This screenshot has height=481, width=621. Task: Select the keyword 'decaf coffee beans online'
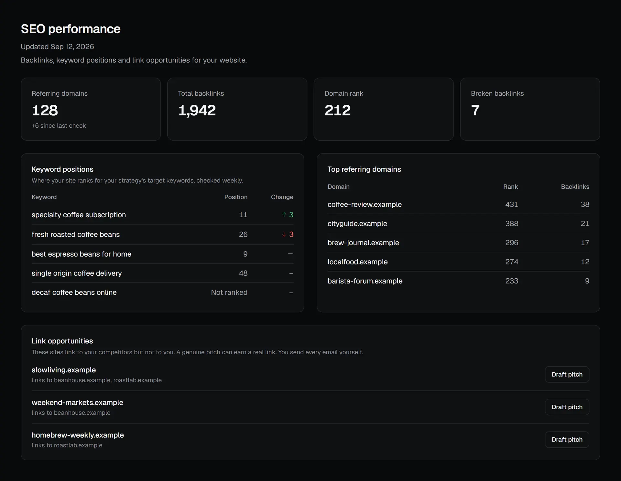pyautogui.click(x=74, y=292)
